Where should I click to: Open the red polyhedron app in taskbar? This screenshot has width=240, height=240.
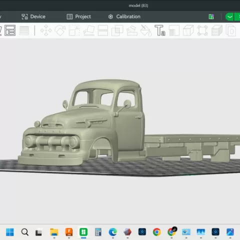coord(127,232)
